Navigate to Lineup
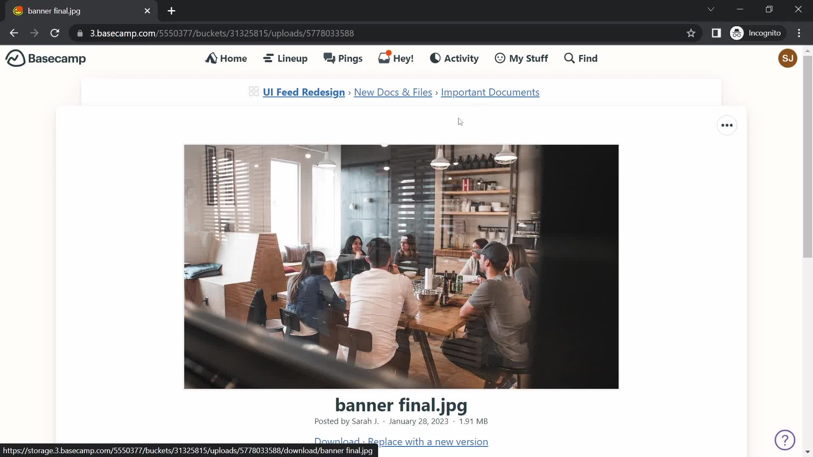The image size is (813, 457). [285, 58]
